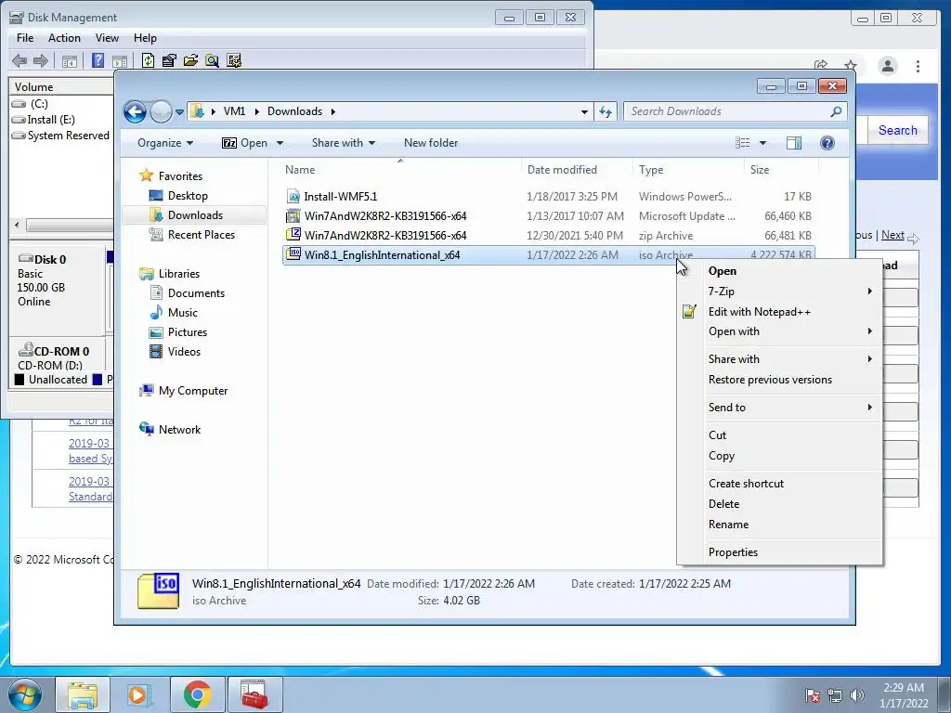Image resolution: width=951 pixels, height=713 pixels.
Task: Click the Explorer help question mark icon
Action: 827,143
